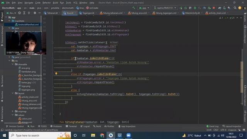Collapse the values folder
247x139 pixels.
click(13, 115)
